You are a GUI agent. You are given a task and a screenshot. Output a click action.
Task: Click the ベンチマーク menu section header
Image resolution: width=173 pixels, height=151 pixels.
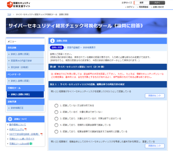[25, 74]
